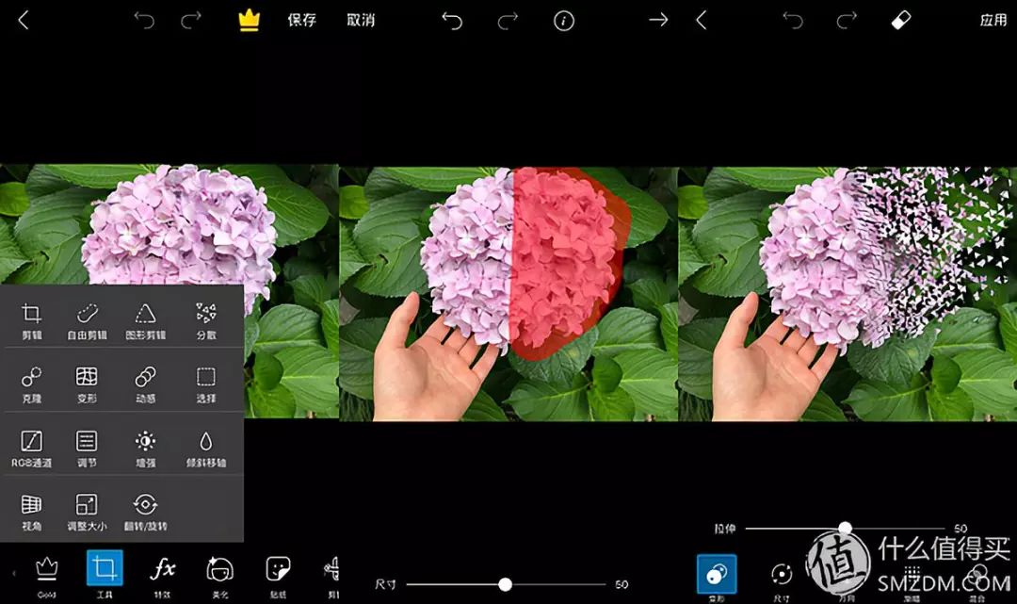1017x604 pixels.
Task: Choose the 选择 selection tool
Action: [x=205, y=384]
